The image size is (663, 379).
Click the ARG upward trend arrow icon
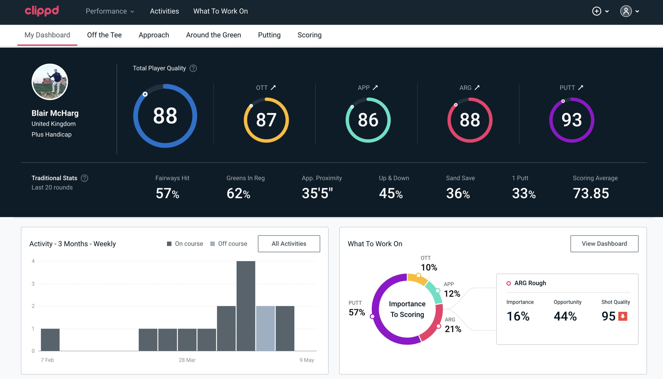pyautogui.click(x=478, y=88)
